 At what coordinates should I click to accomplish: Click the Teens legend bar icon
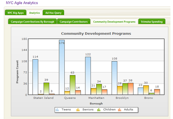57,110
